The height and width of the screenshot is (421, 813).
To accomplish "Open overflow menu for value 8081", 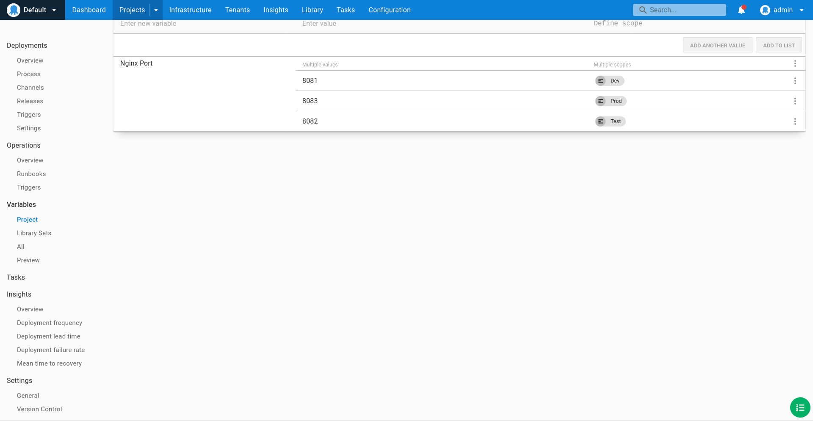I will (795, 81).
